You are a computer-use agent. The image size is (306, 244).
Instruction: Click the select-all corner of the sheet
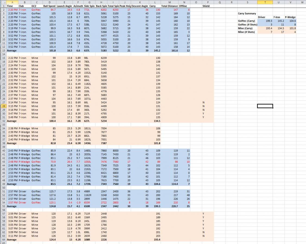3,2
